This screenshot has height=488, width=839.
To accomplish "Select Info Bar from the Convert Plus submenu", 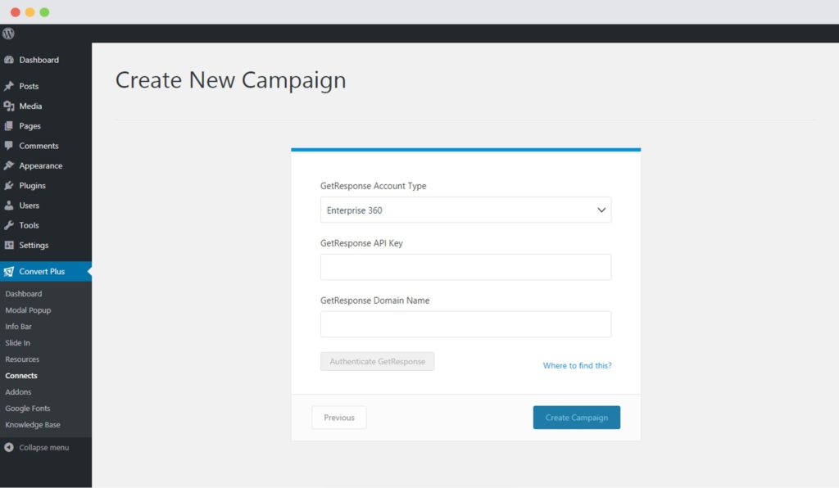I will (17, 326).
